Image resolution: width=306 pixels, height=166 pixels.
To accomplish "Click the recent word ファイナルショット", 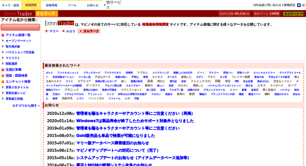I will point(68,73).
